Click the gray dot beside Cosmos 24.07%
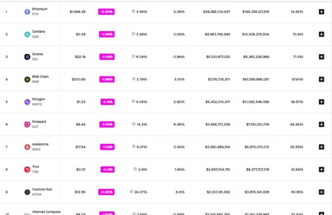The height and width of the screenshot is (215, 332). click(131, 192)
